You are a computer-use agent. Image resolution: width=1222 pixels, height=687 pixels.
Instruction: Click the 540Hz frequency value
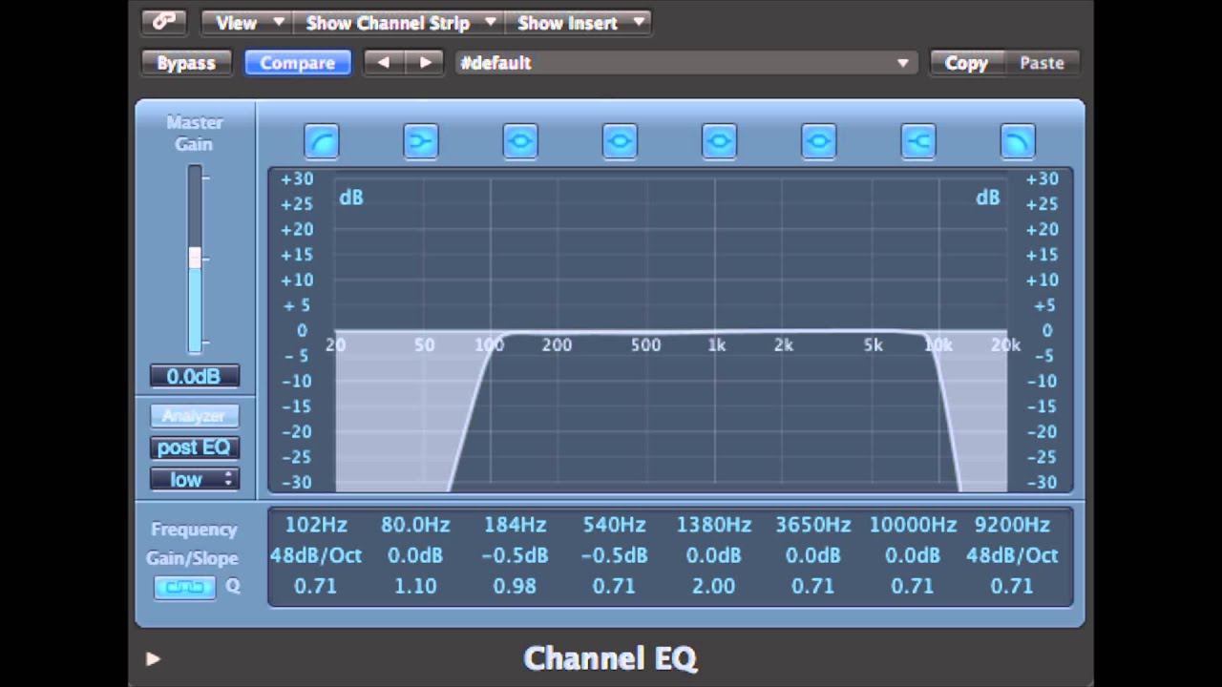tap(614, 525)
